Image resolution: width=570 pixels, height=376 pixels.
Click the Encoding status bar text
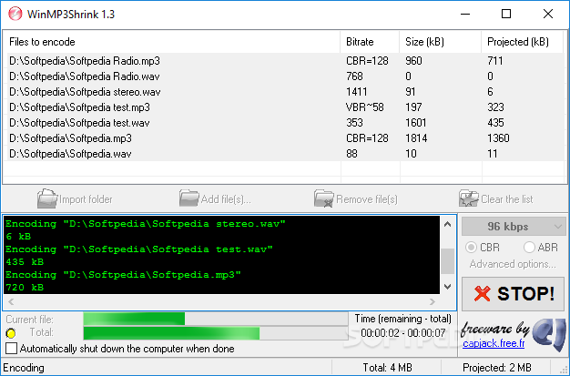pyautogui.click(x=24, y=368)
